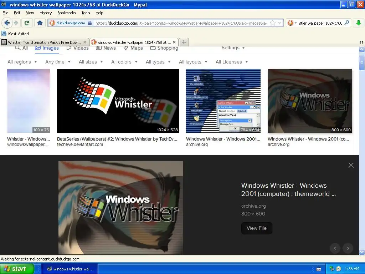
Task: Open the Windows start menu
Action: [x=17, y=269]
